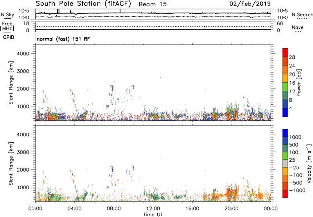313x217 pixels.
Task: Click the Power colorbar value '4'
Action: (x=290, y=108)
